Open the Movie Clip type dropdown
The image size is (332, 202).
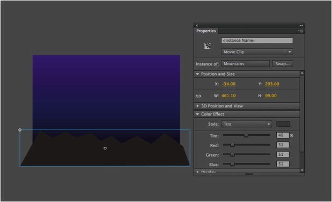(x=257, y=52)
